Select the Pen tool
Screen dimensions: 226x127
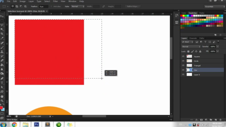[2, 78]
